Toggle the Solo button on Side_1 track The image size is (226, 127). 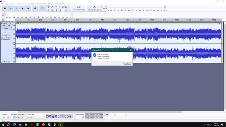coord(9,25)
